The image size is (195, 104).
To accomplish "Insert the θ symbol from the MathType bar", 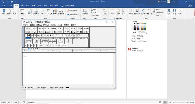I will 29,36.
